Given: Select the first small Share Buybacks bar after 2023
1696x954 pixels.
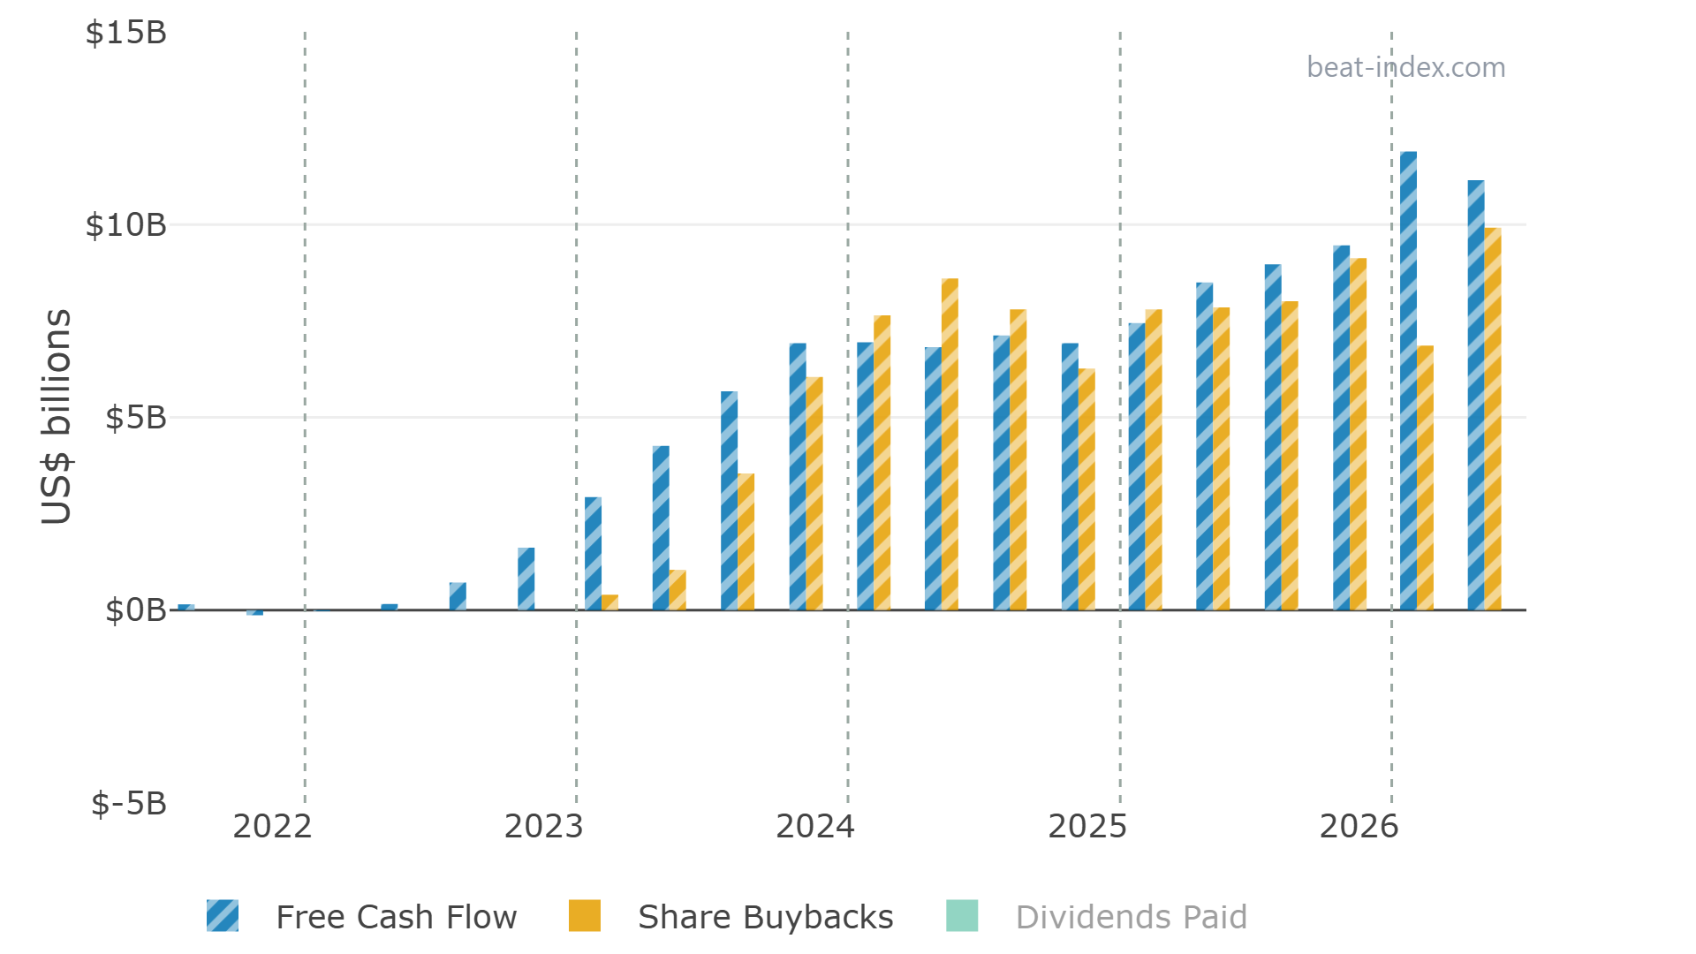Looking at the screenshot, I should 609,602.
